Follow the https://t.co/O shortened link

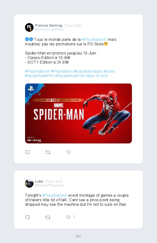[97, 76]
